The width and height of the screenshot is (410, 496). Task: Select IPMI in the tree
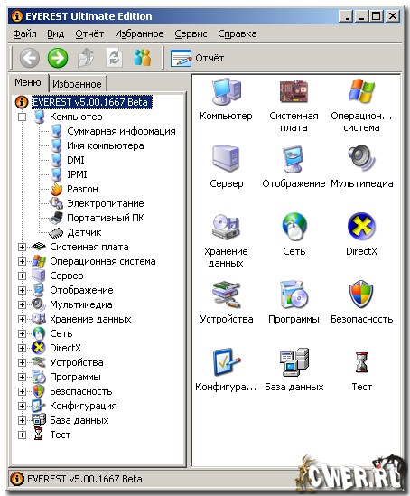click(77, 174)
